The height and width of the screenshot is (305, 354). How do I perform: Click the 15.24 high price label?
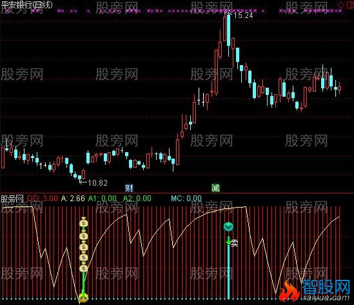point(243,15)
